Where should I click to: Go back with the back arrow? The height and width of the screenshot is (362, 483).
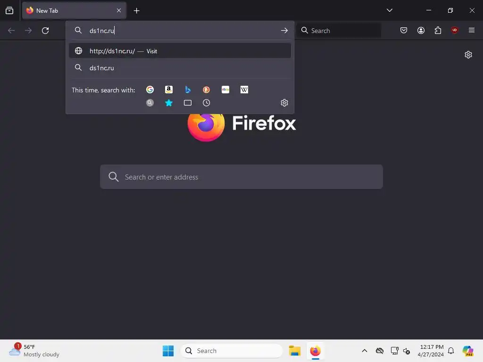point(11,31)
